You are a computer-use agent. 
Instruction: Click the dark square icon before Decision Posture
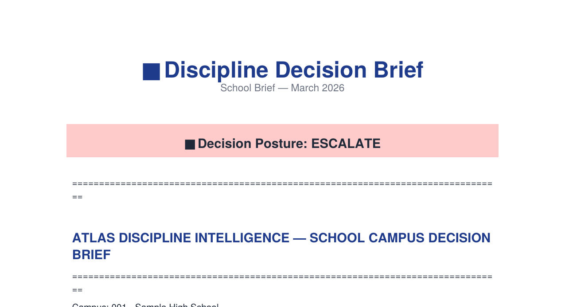point(190,144)
